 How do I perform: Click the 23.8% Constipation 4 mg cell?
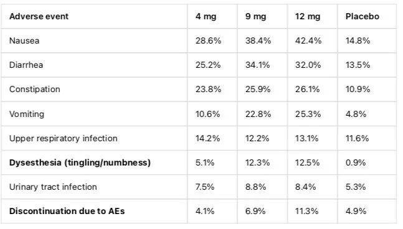point(208,90)
